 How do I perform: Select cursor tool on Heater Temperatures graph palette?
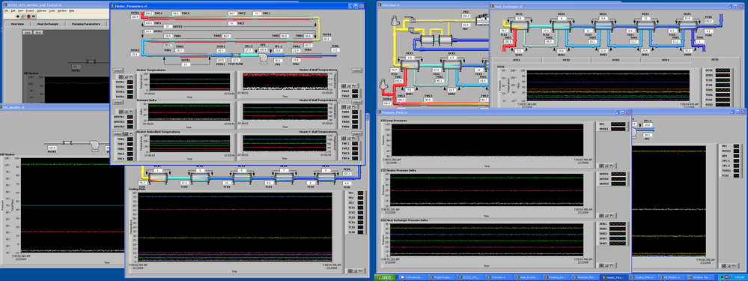tap(121, 77)
